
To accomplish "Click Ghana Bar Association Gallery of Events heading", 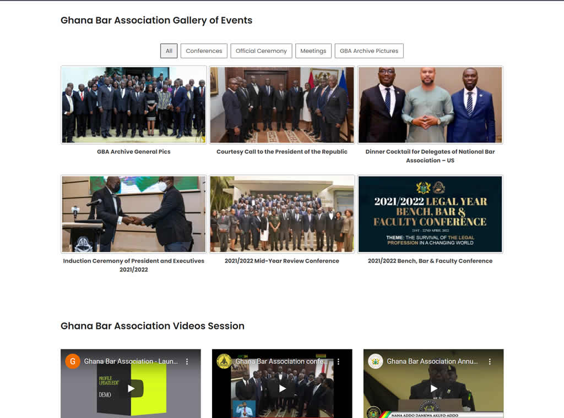I will (156, 20).
